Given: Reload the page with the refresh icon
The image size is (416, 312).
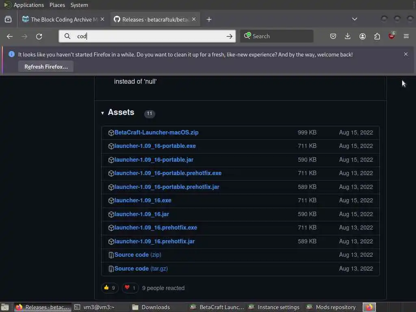Looking at the screenshot, I should click(x=39, y=36).
